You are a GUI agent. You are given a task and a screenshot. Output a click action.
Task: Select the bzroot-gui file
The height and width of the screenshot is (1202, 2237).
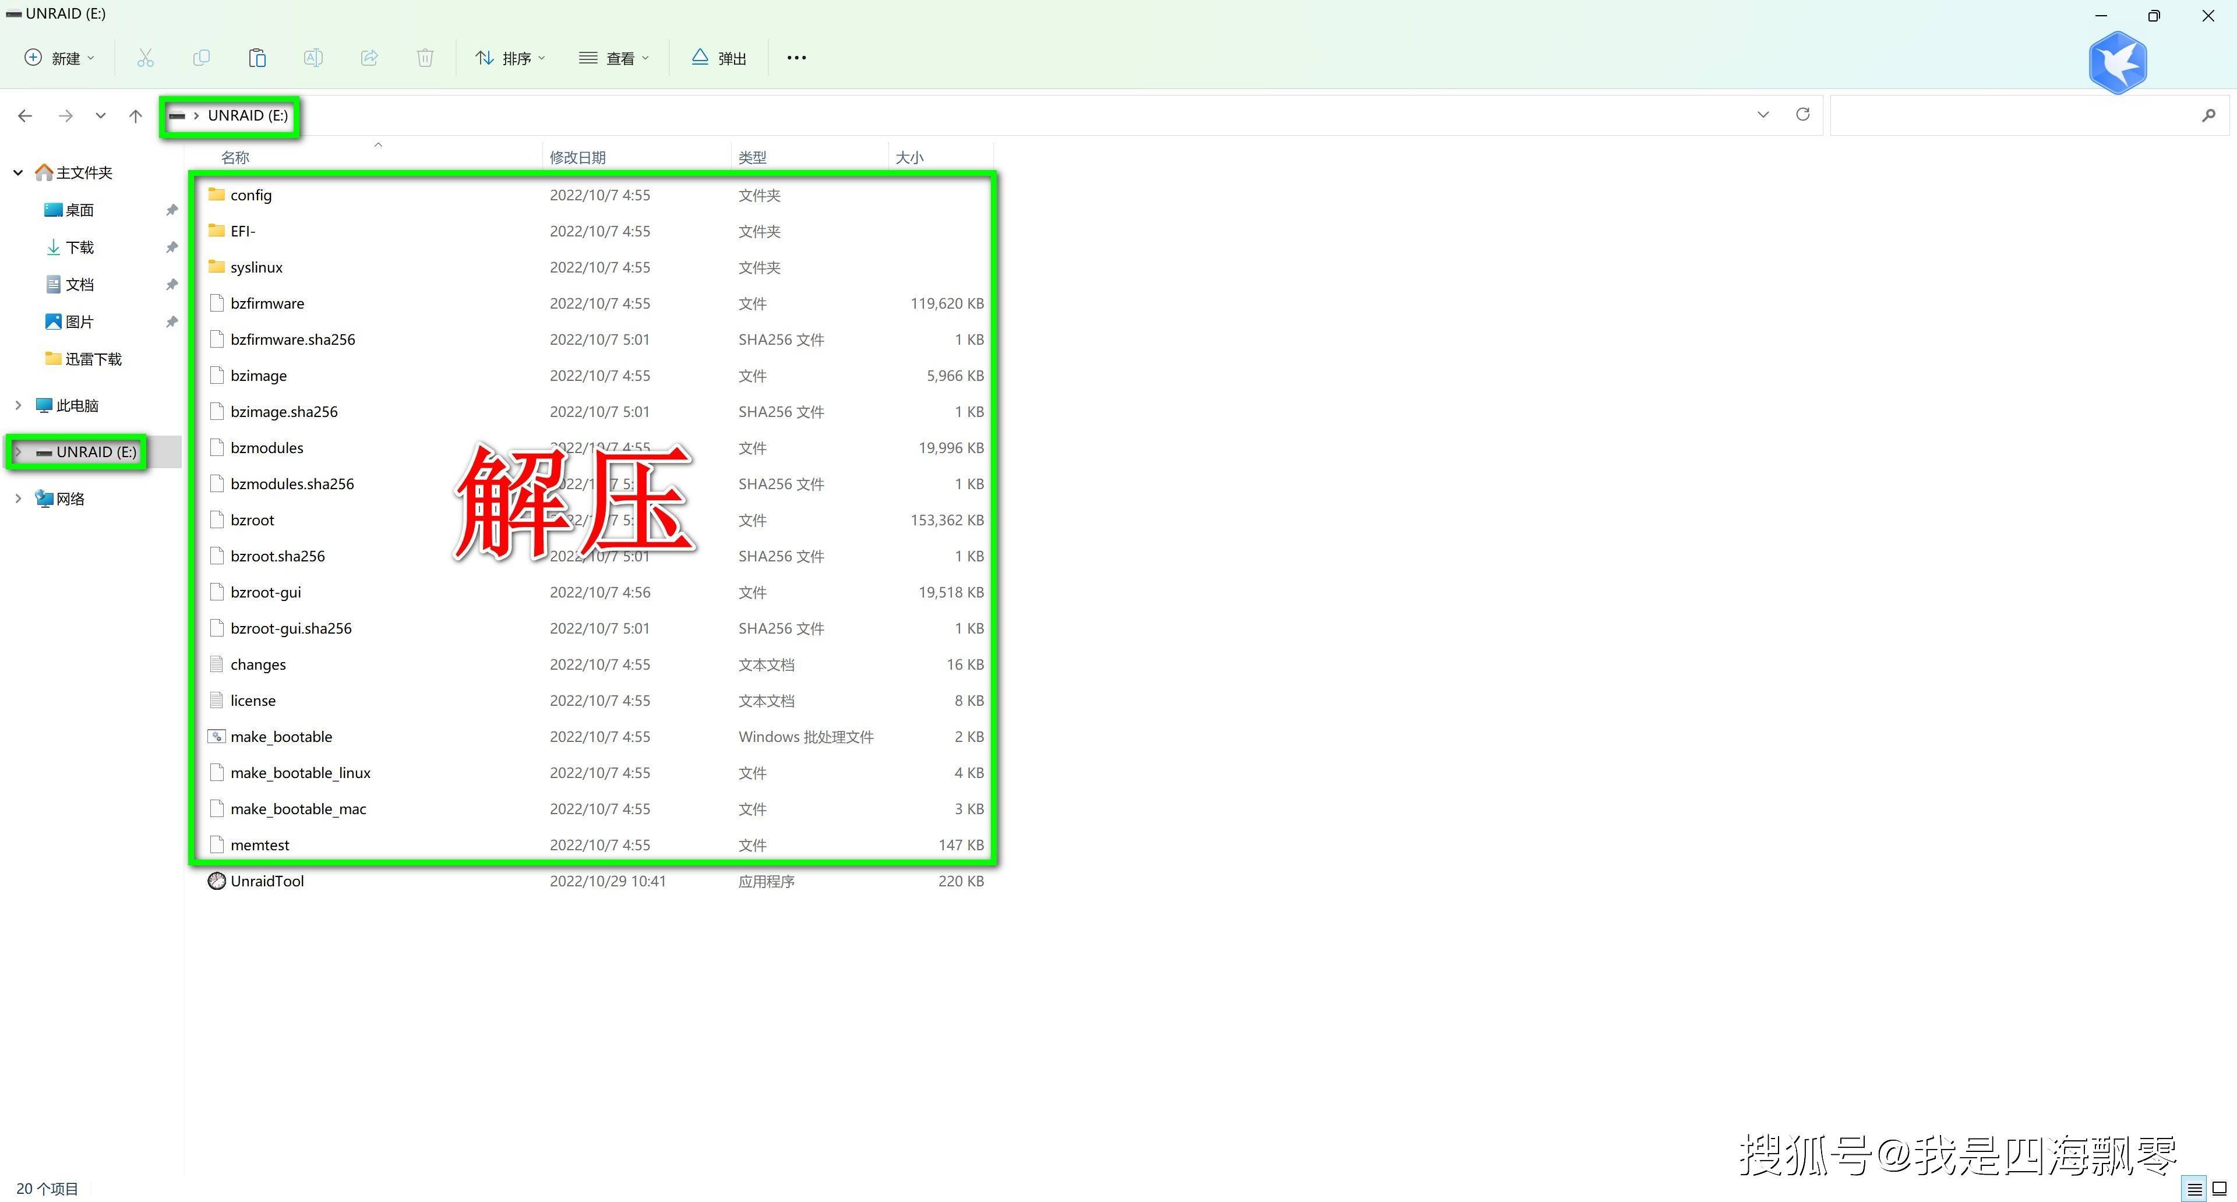(x=266, y=592)
